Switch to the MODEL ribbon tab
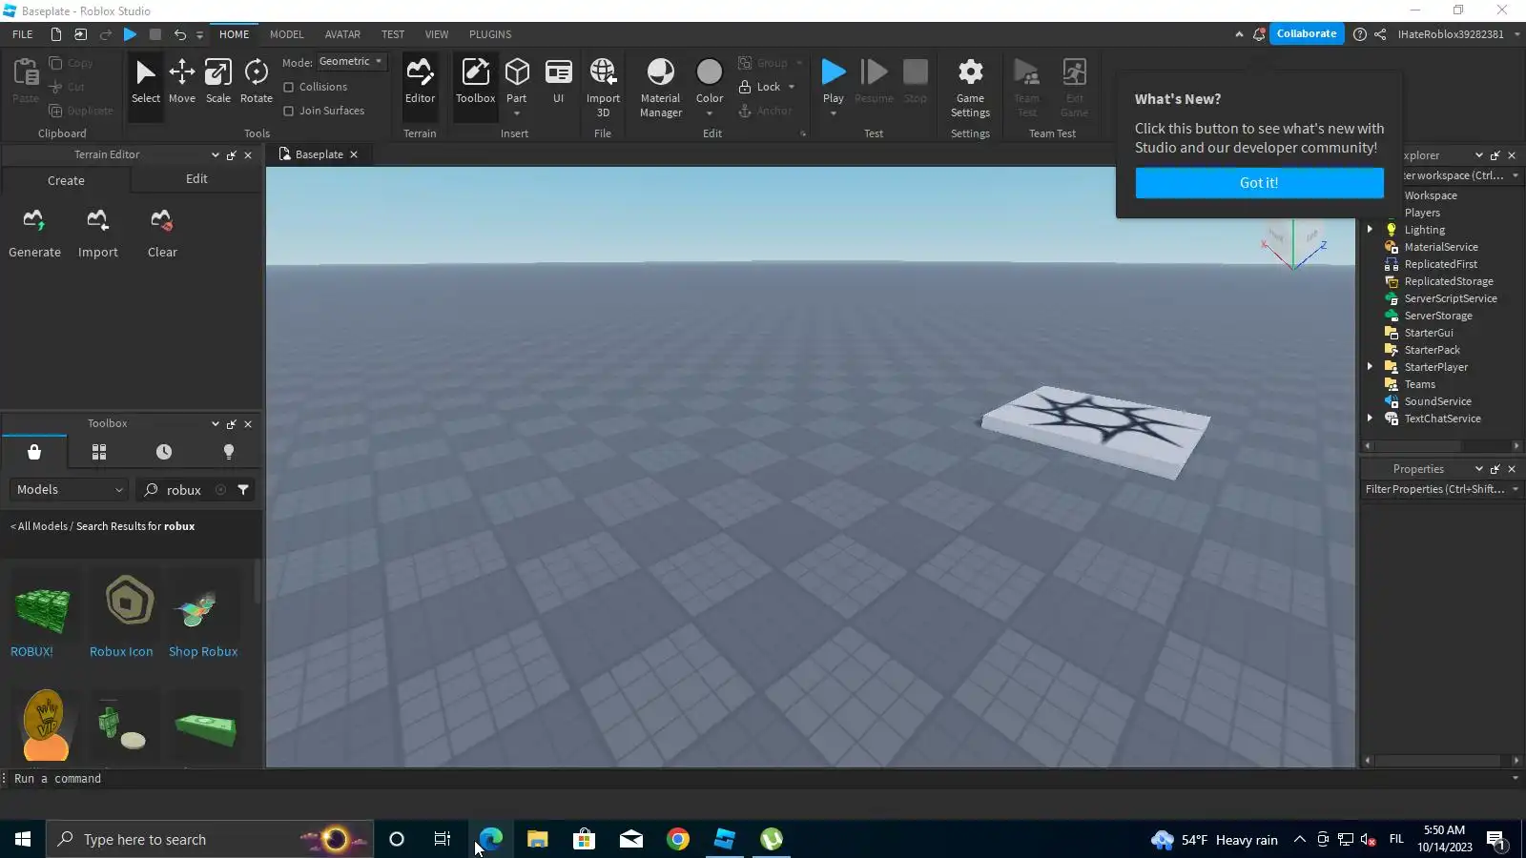This screenshot has width=1526, height=858. point(287,34)
